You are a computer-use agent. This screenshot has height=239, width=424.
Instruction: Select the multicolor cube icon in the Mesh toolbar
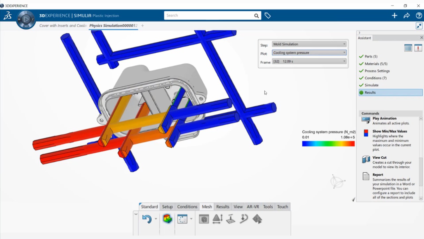pos(167,219)
